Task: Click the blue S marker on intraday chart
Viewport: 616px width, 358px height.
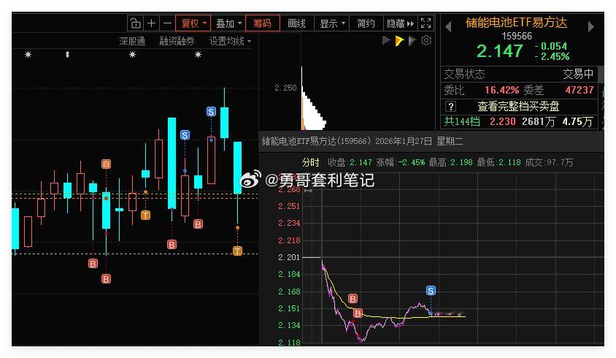Action: [x=431, y=290]
